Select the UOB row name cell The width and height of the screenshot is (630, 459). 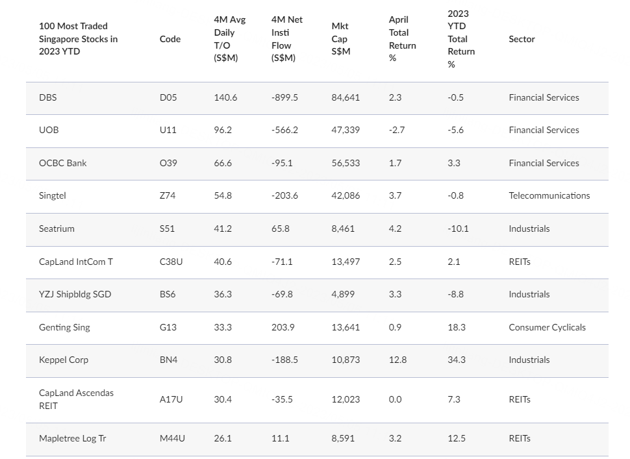(49, 130)
